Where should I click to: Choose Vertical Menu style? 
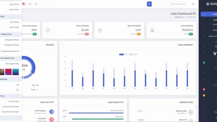tap(14, 101)
